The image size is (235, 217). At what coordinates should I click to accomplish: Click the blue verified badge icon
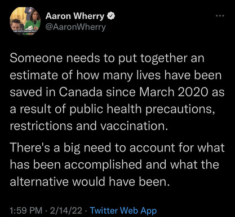point(111,16)
